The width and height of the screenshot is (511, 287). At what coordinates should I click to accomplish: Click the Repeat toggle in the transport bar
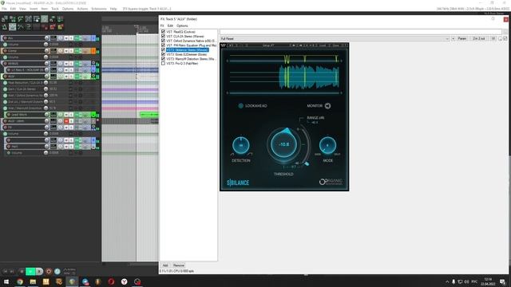(x=57, y=271)
